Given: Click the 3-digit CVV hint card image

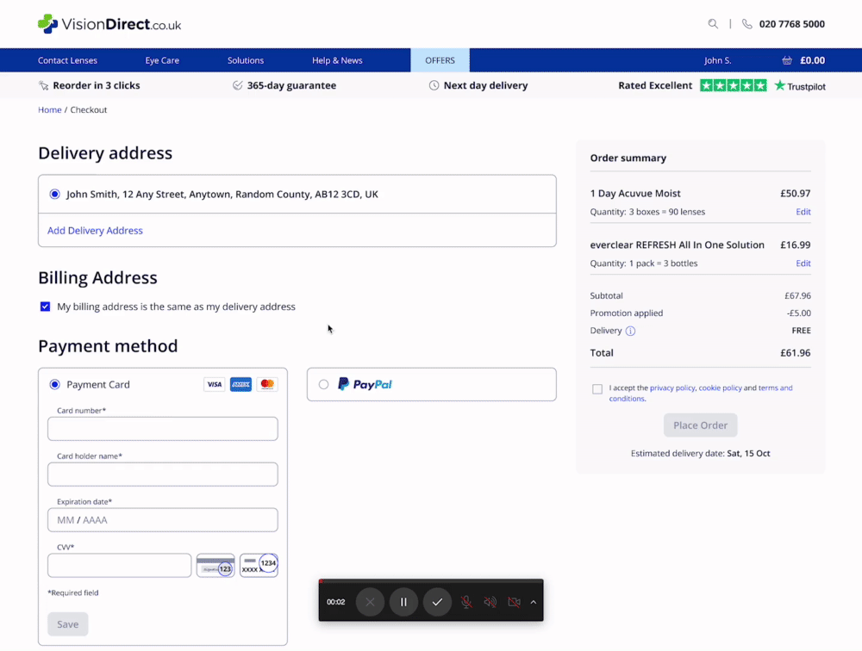Looking at the screenshot, I should [x=215, y=565].
